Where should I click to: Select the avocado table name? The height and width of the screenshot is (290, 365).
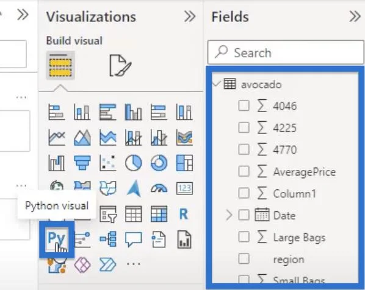261,85
